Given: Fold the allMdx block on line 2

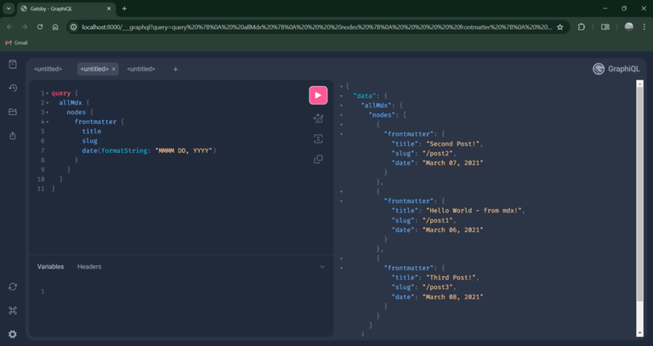Looking at the screenshot, I should tap(48, 103).
